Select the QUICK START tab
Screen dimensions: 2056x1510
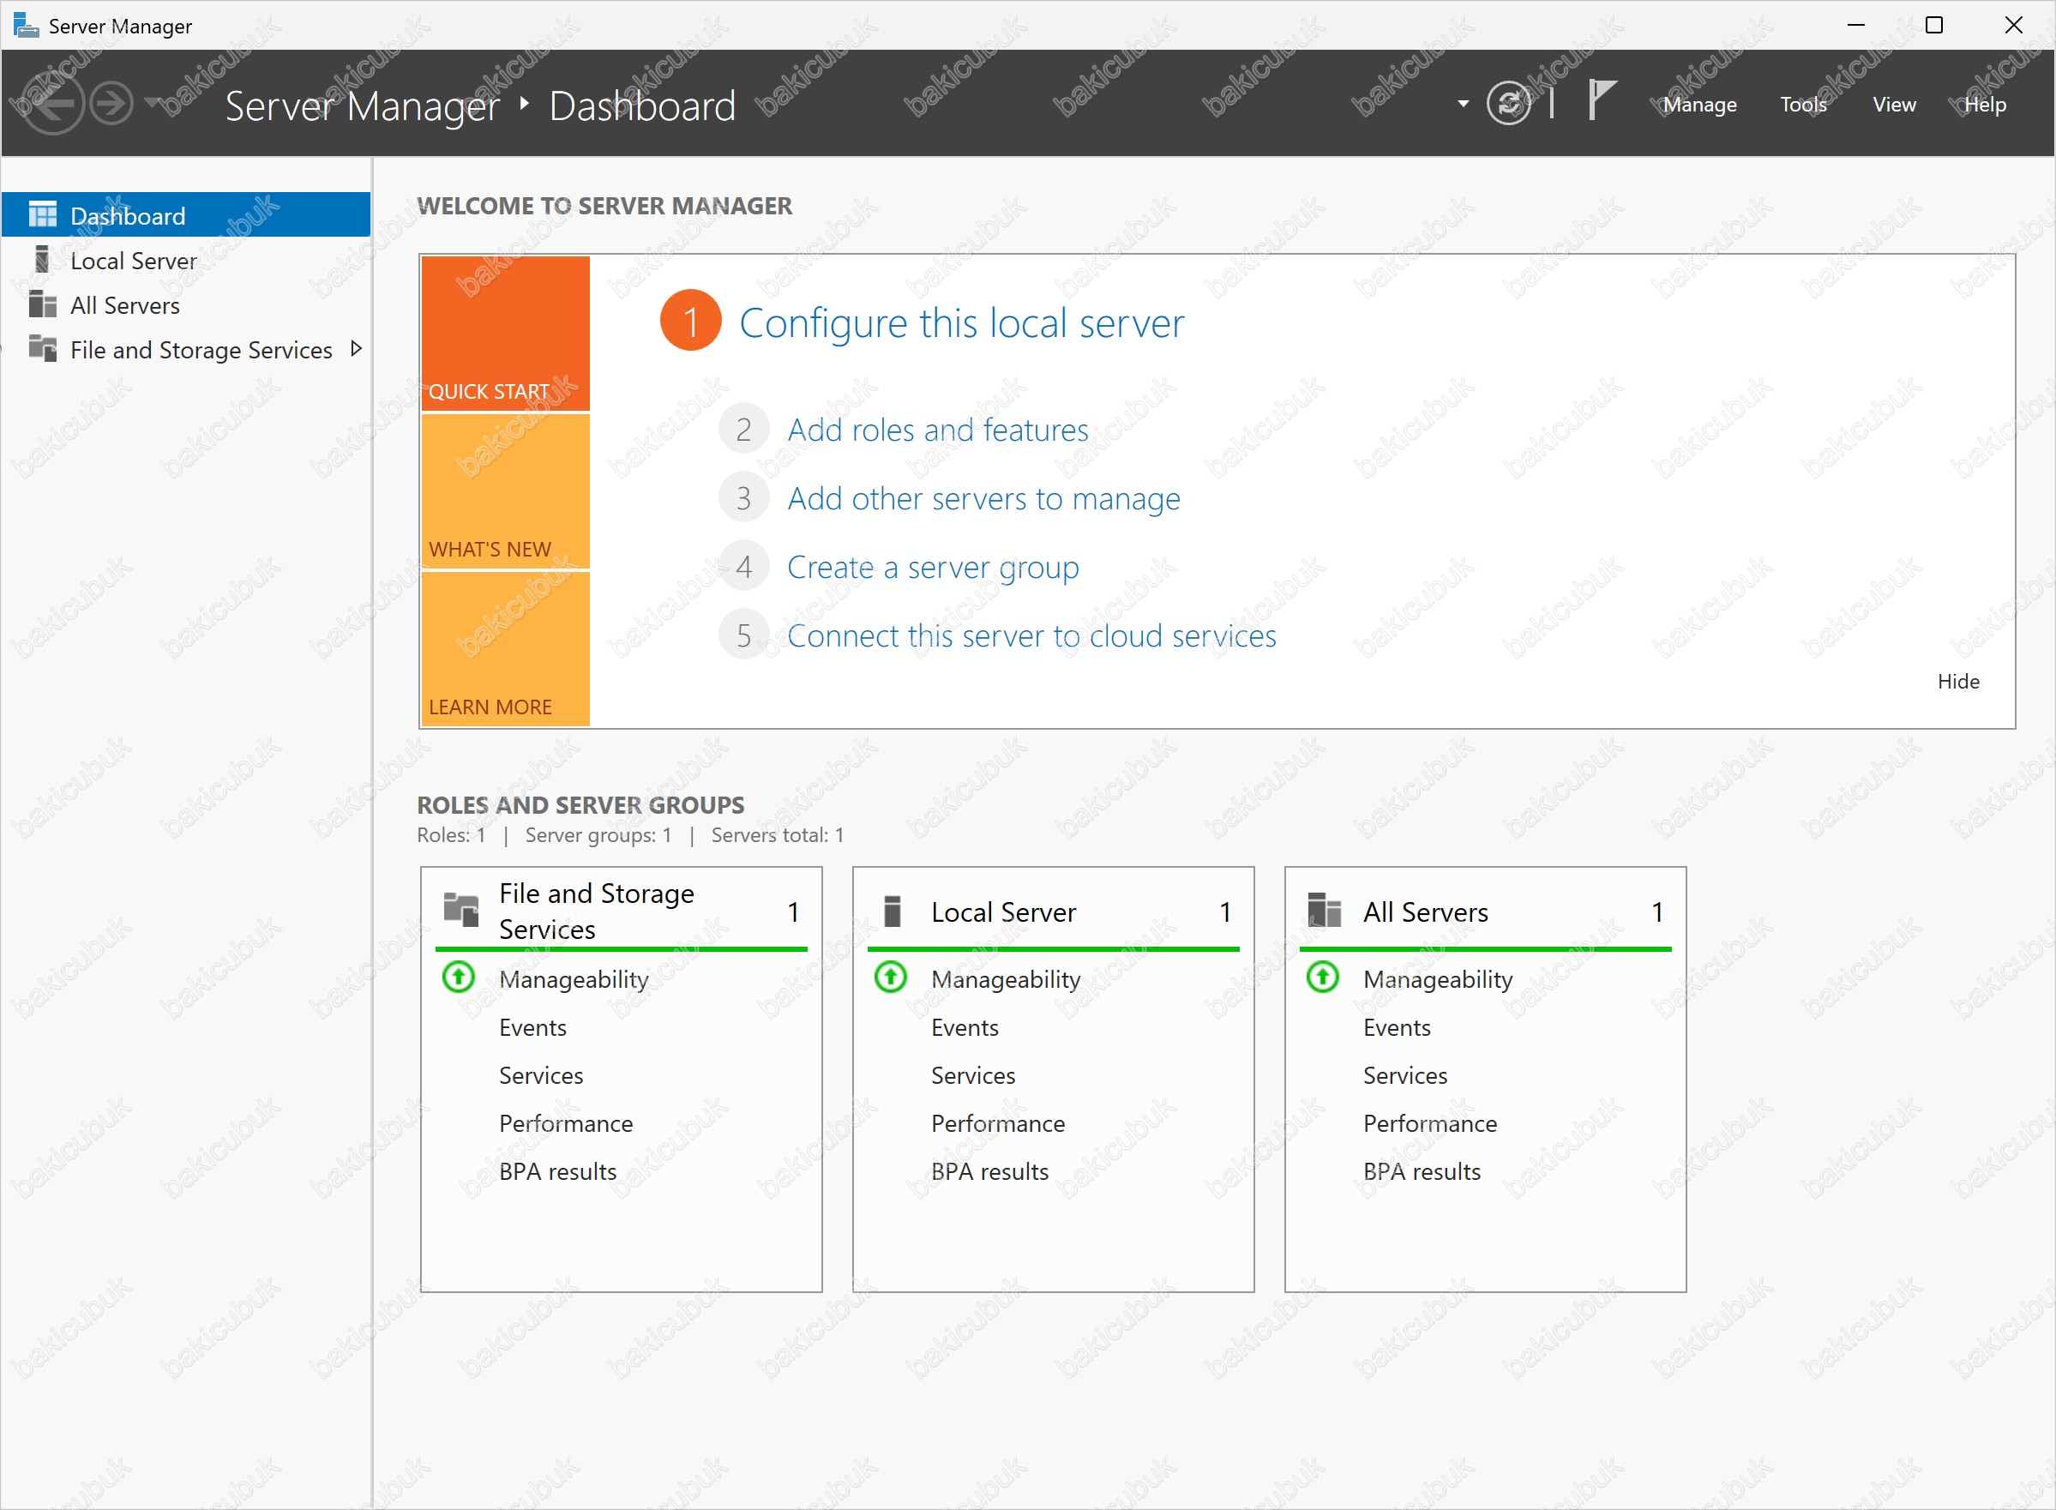click(505, 333)
